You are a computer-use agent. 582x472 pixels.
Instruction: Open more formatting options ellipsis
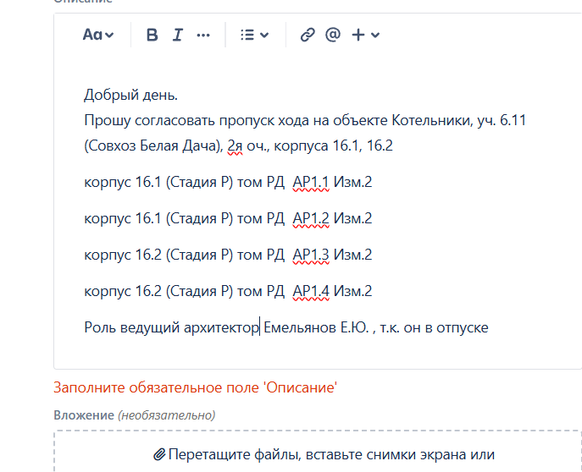203,36
